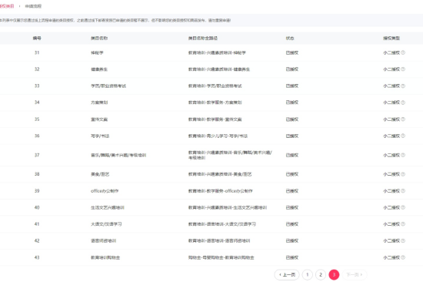
Task: Click the 编号 column header
Action: point(37,39)
